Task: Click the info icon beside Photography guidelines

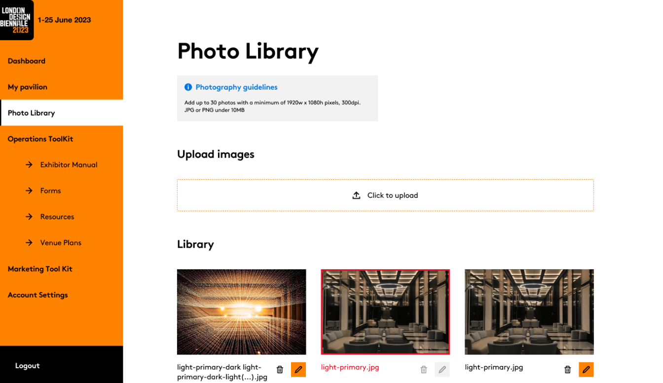Action: click(188, 87)
